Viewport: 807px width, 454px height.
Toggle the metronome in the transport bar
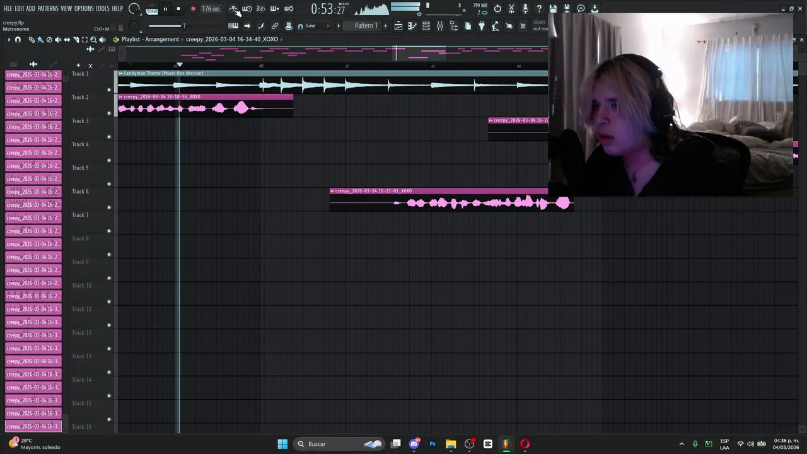(x=233, y=9)
